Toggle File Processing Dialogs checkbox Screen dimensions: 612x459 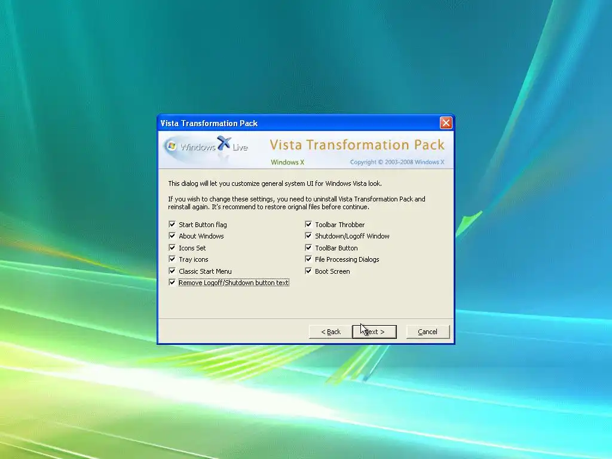coord(308,259)
